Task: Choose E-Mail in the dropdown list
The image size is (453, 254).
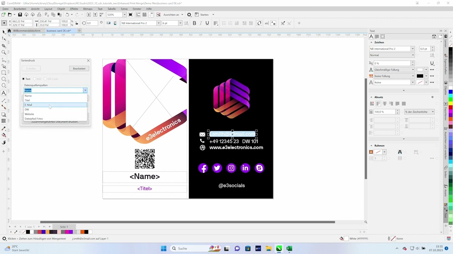Action: click(x=55, y=105)
